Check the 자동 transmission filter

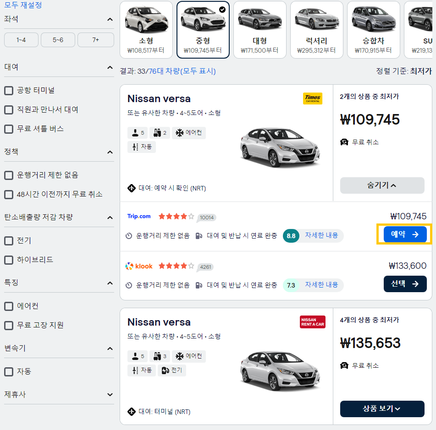pyautogui.click(x=9, y=372)
